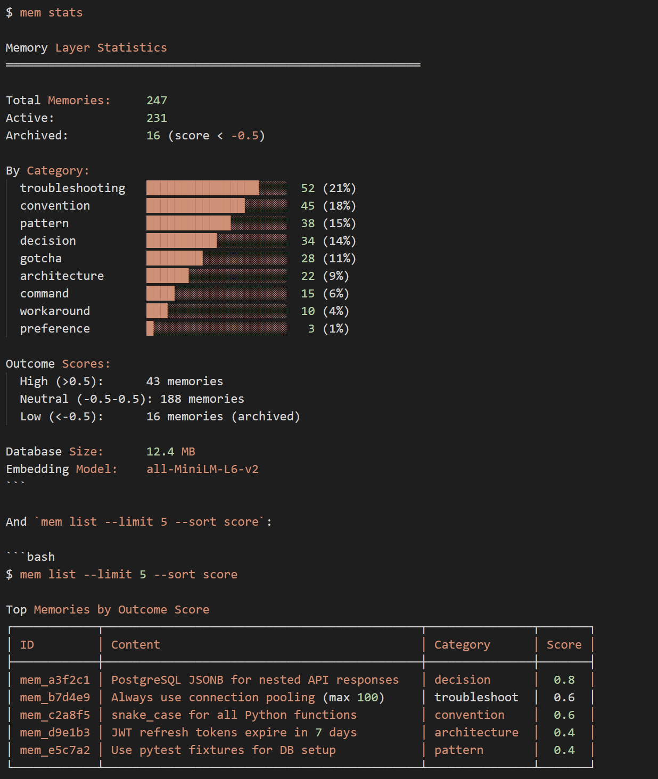Click the 'Category' column header
Screen dimensions: 658x779
[x=462, y=644]
